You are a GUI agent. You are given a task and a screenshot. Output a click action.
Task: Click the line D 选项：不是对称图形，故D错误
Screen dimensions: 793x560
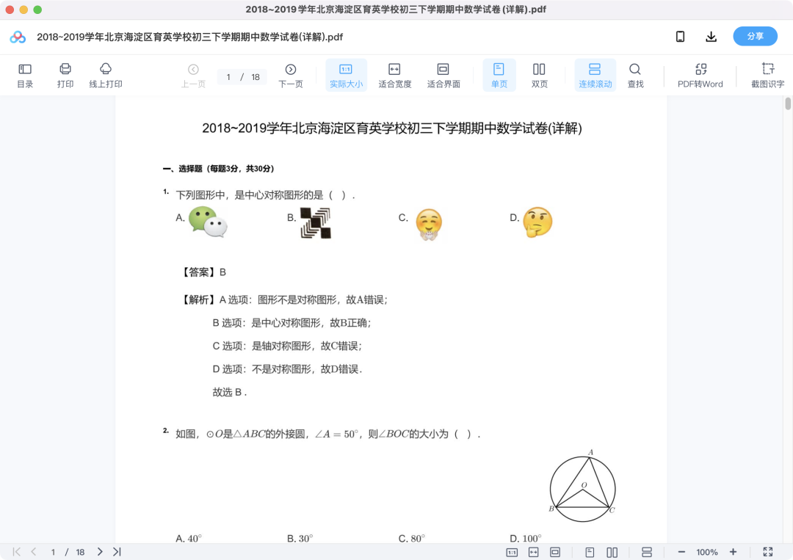point(287,369)
